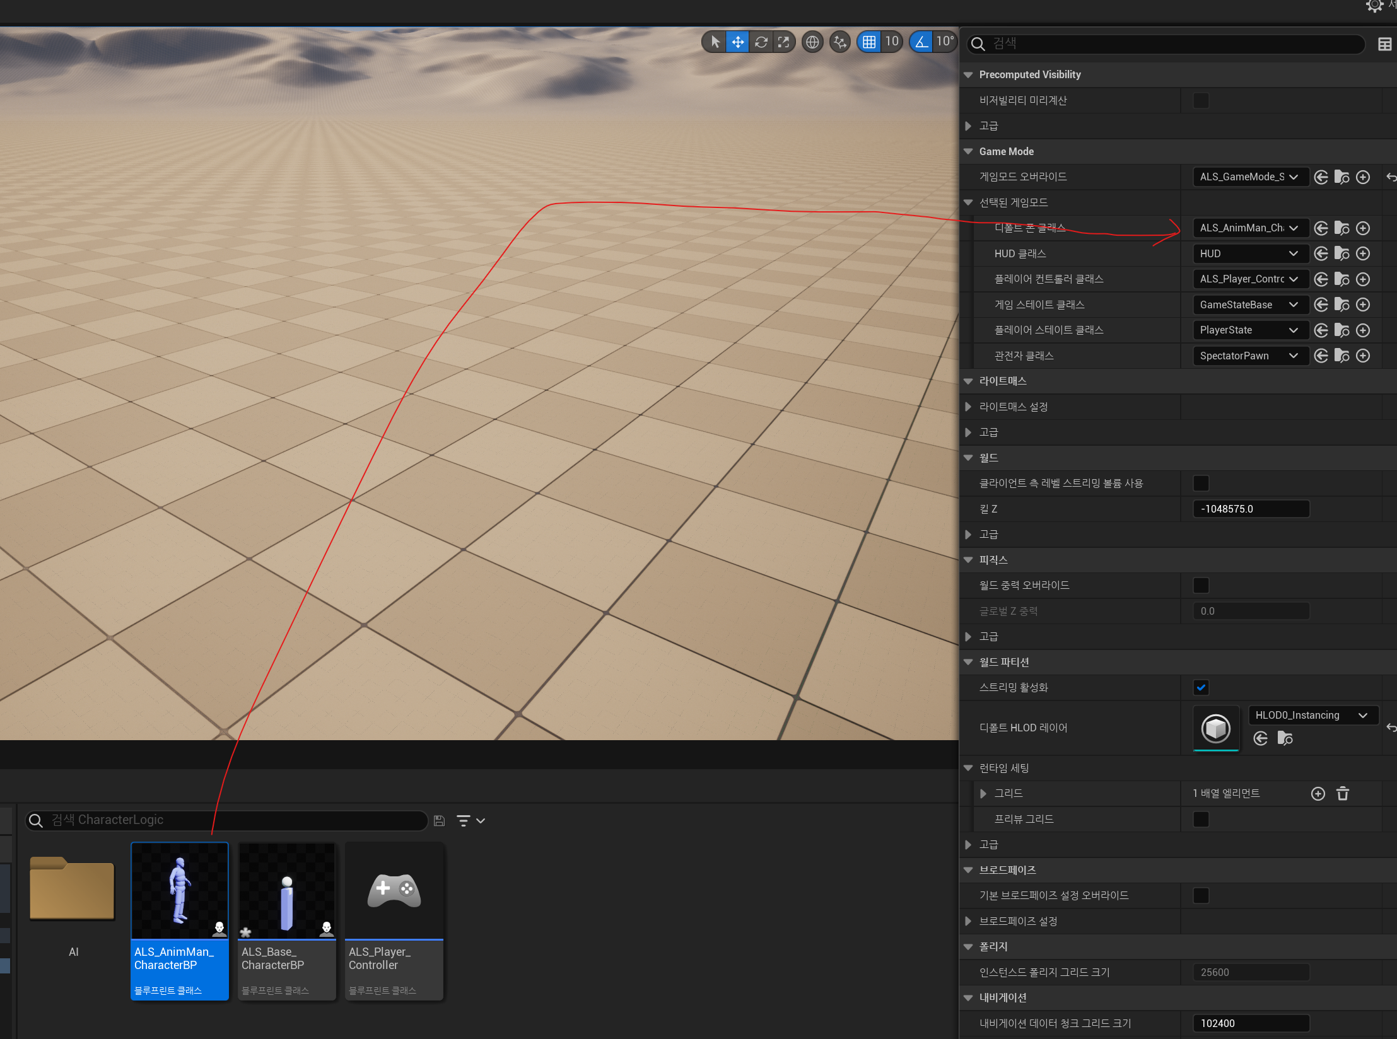Collapse Precomputed Visibility section
1397x1039 pixels.
pos(969,75)
